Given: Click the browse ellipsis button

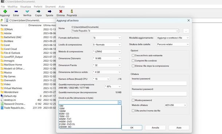Looking at the screenshot, I should coord(186,31).
